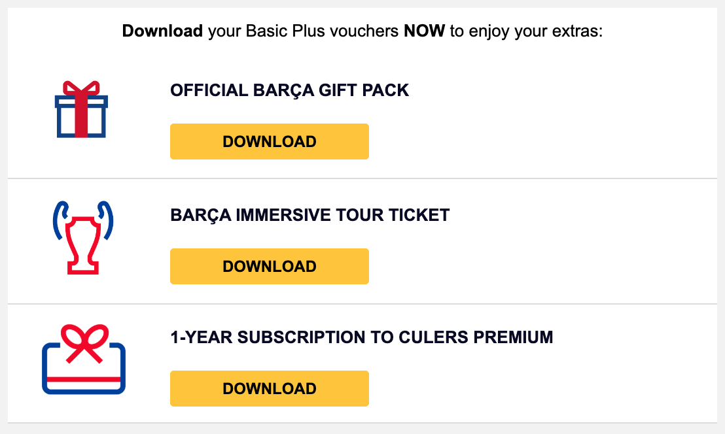Click the red stripe on the gift card icon
Viewport: 725px width, 434px height.
coord(83,378)
